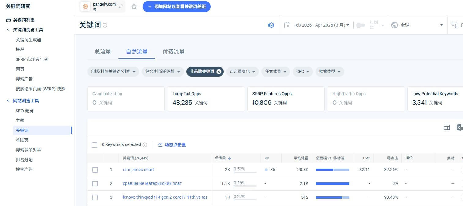Check the ram prices chart row
This screenshot has width=463, height=206.
[x=95, y=170]
